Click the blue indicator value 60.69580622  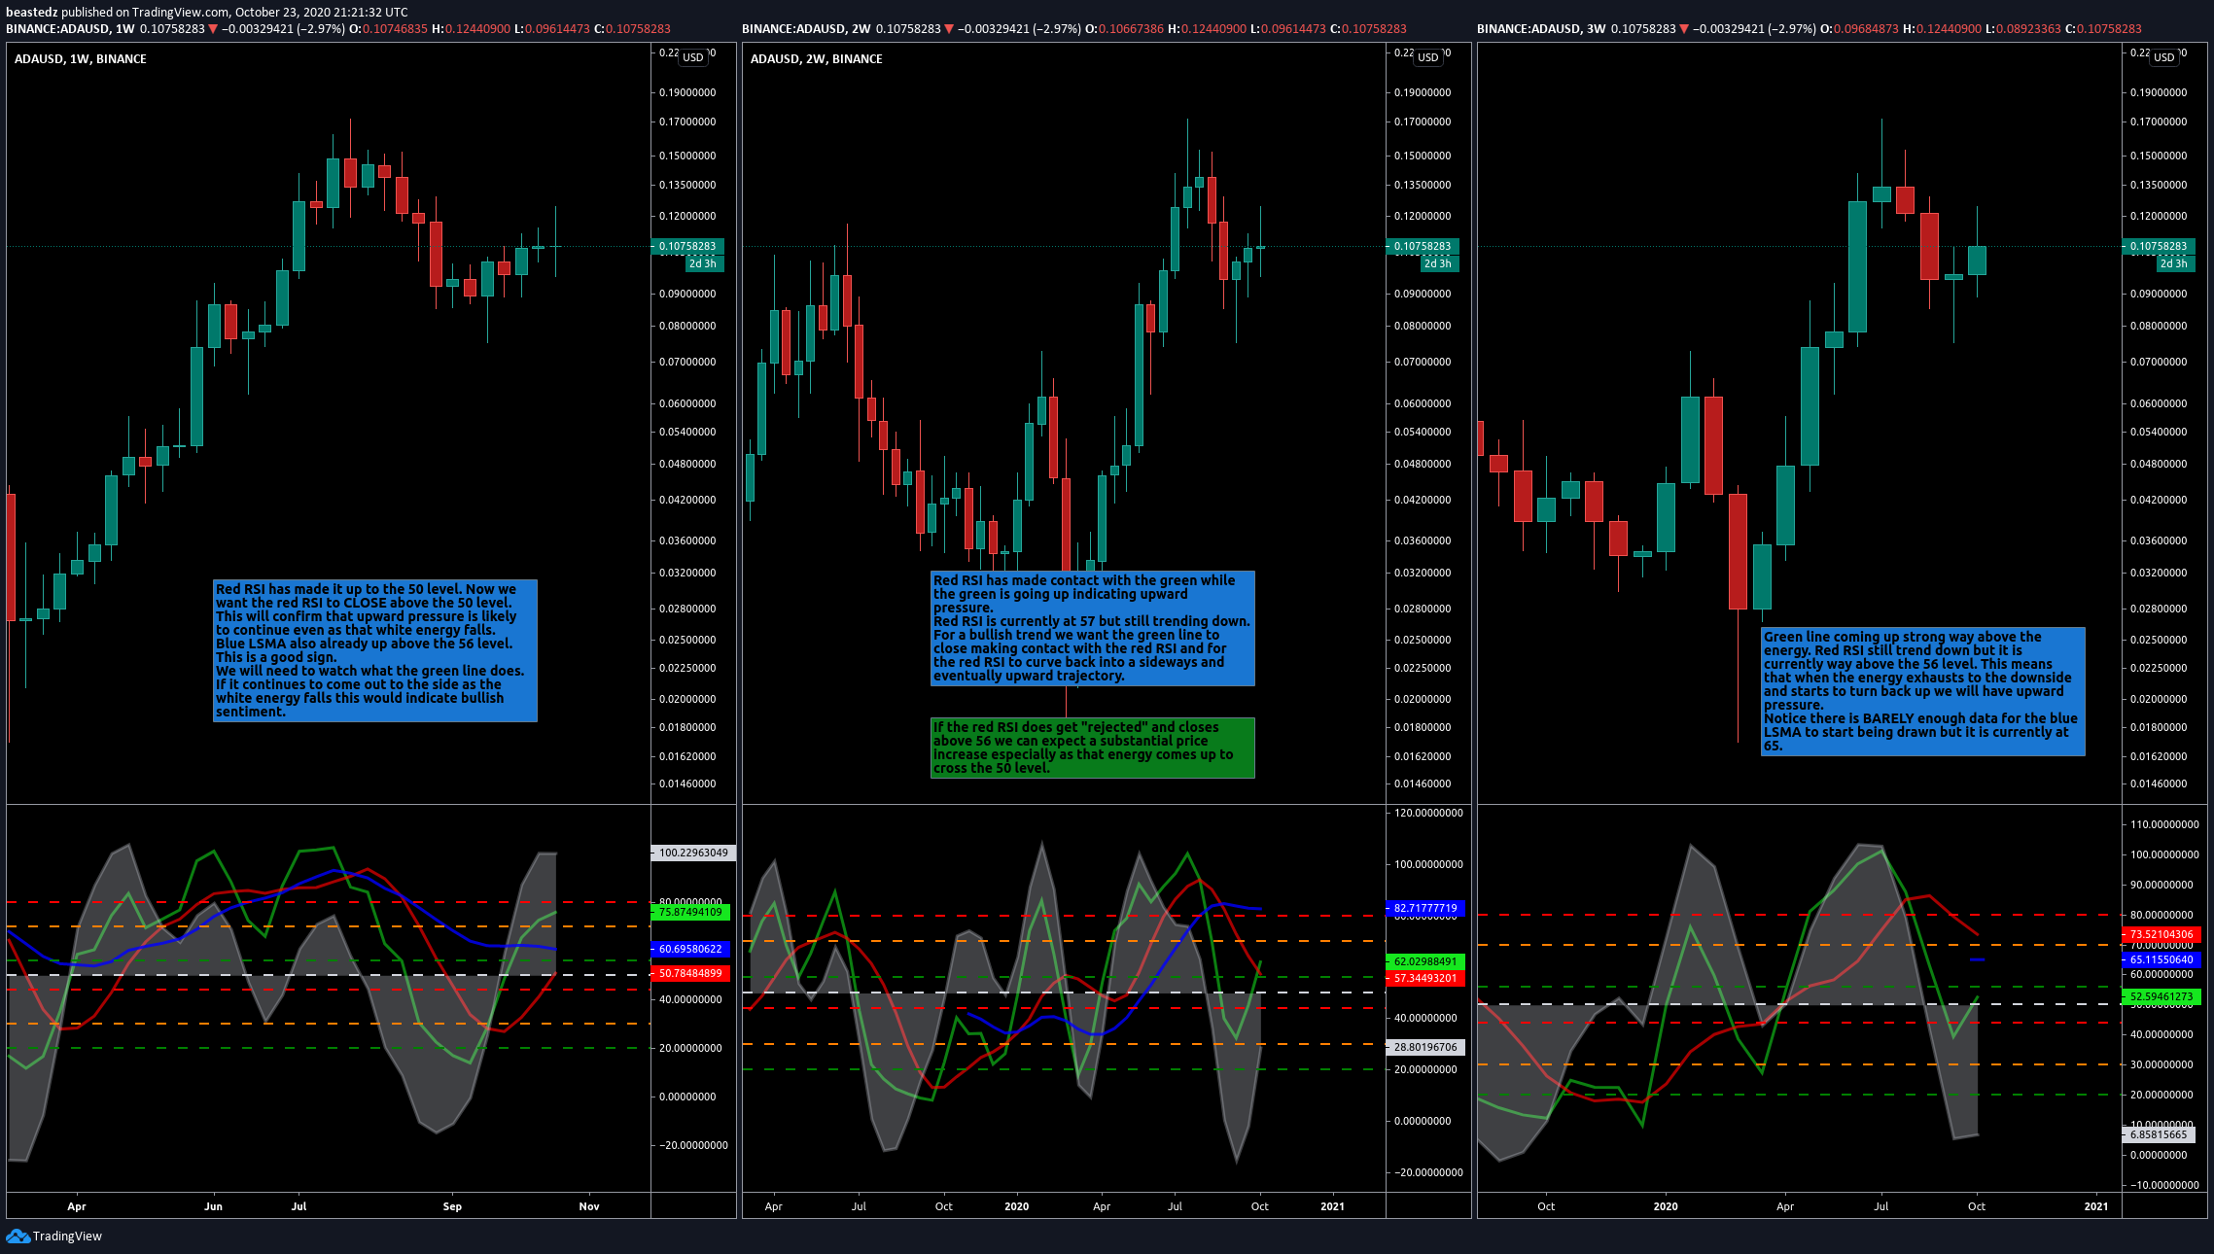tap(691, 949)
